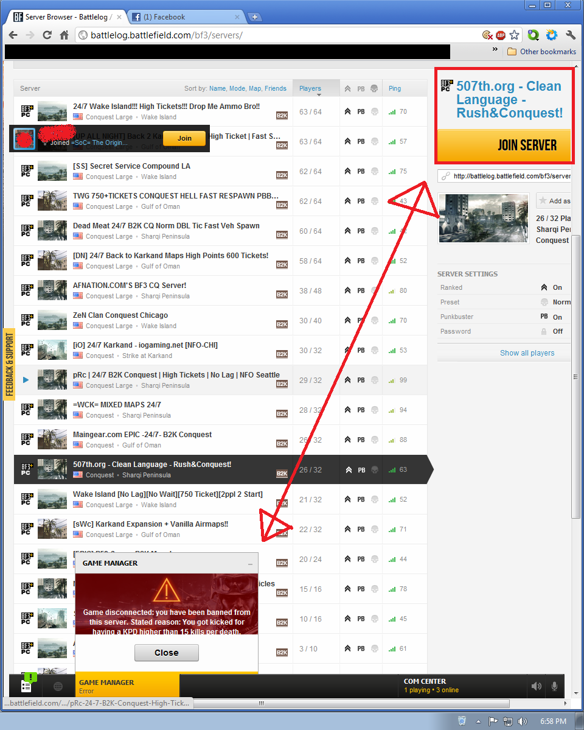Bookmark this page with the star icon

tap(514, 35)
